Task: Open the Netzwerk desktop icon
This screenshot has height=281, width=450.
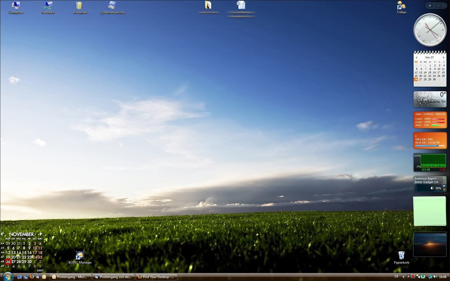Action: [x=48, y=7]
